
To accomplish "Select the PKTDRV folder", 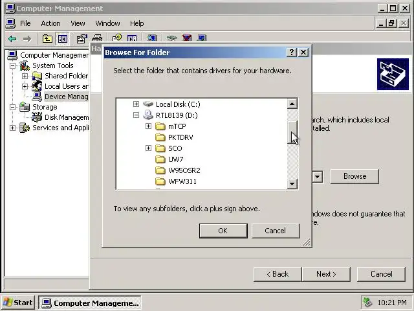I will [x=180, y=137].
